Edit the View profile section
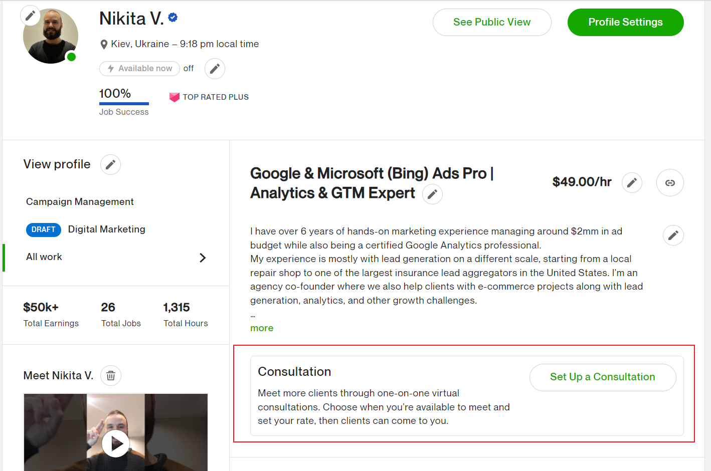Image resolution: width=711 pixels, height=471 pixels. click(110, 164)
